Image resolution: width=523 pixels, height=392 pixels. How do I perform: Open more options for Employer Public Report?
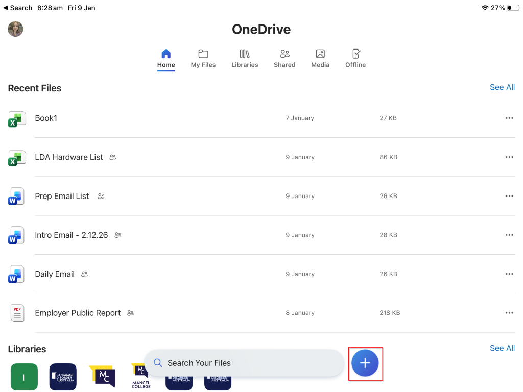pos(509,313)
